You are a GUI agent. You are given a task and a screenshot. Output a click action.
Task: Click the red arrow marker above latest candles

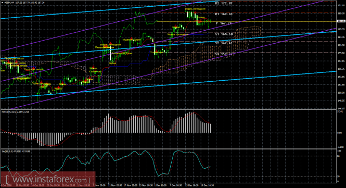coord(200,21)
